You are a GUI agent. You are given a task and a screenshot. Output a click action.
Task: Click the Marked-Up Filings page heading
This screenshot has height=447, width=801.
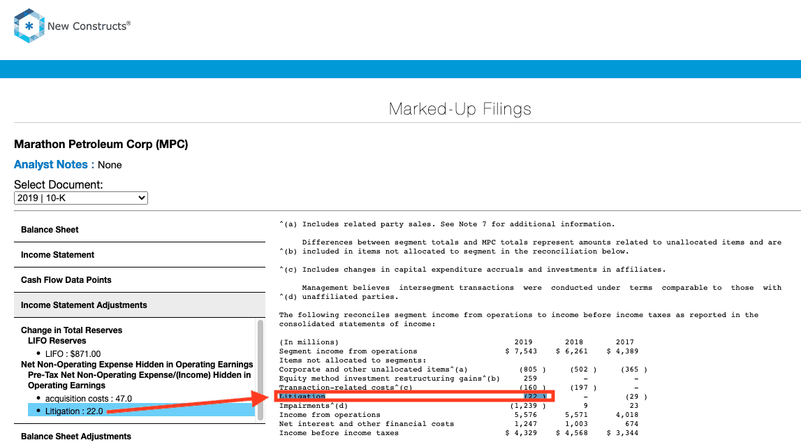click(460, 109)
